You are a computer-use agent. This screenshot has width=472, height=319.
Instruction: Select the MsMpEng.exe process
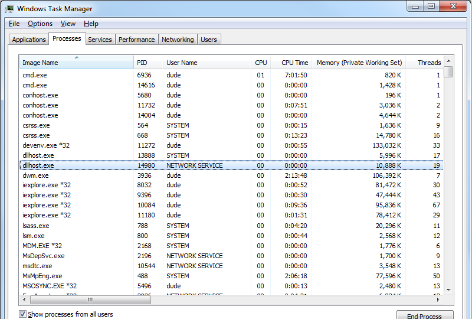click(231, 276)
